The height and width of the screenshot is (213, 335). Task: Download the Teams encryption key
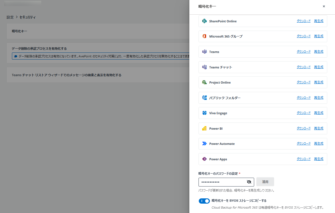pyautogui.click(x=304, y=52)
